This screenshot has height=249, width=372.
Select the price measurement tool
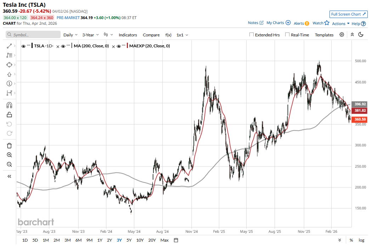click(x=9, y=93)
